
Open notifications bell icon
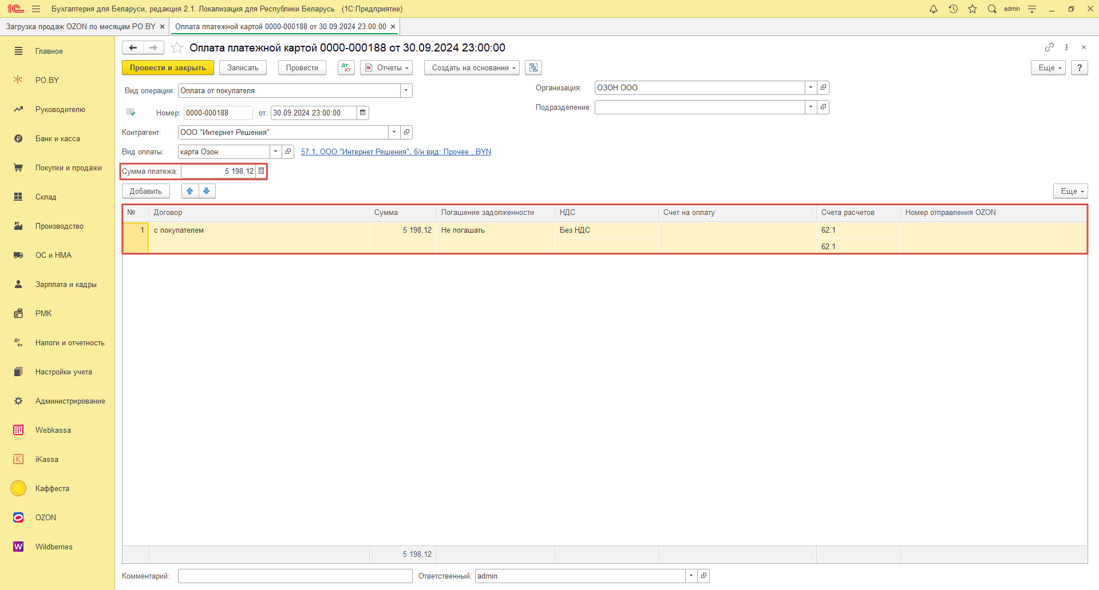(934, 9)
